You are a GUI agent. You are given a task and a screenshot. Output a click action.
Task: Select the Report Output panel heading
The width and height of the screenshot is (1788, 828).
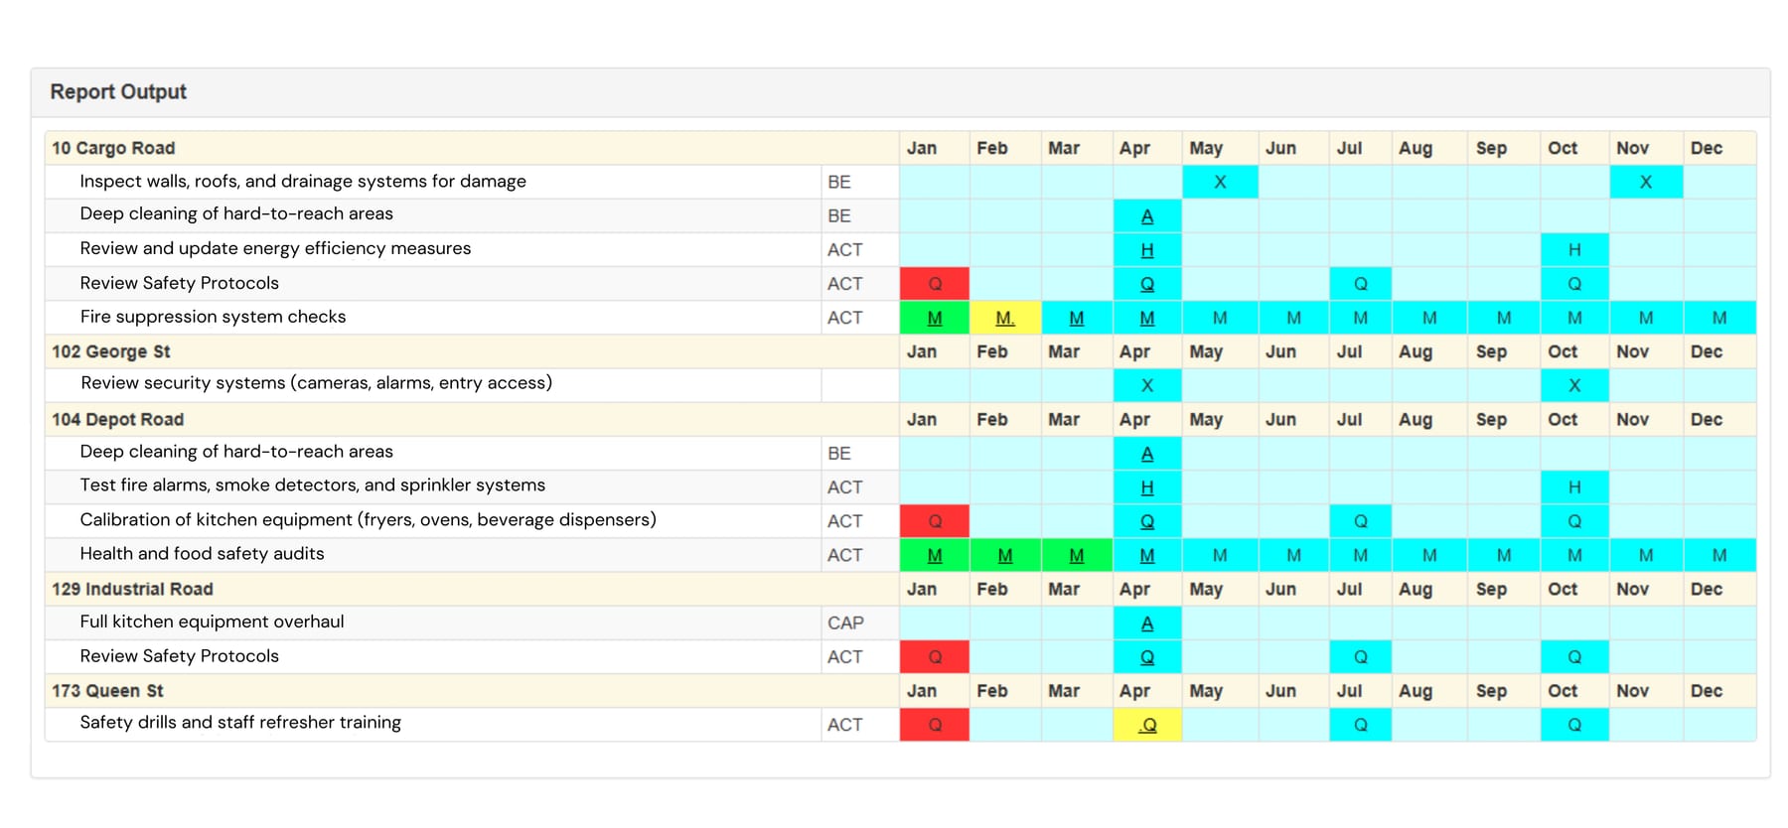tap(118, 91)
